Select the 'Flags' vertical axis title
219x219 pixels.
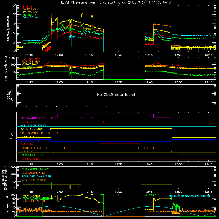[11, 137]
